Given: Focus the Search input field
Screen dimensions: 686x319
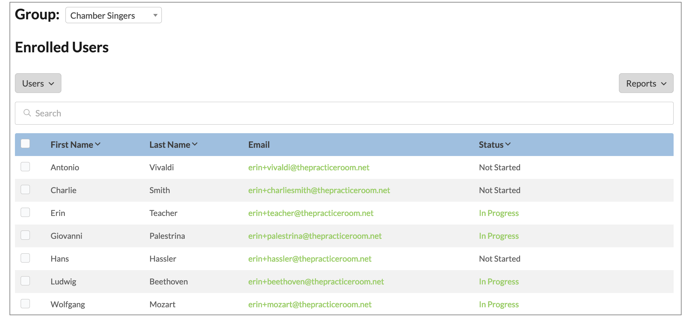Looking at the screenshot, I should point(350,113).
